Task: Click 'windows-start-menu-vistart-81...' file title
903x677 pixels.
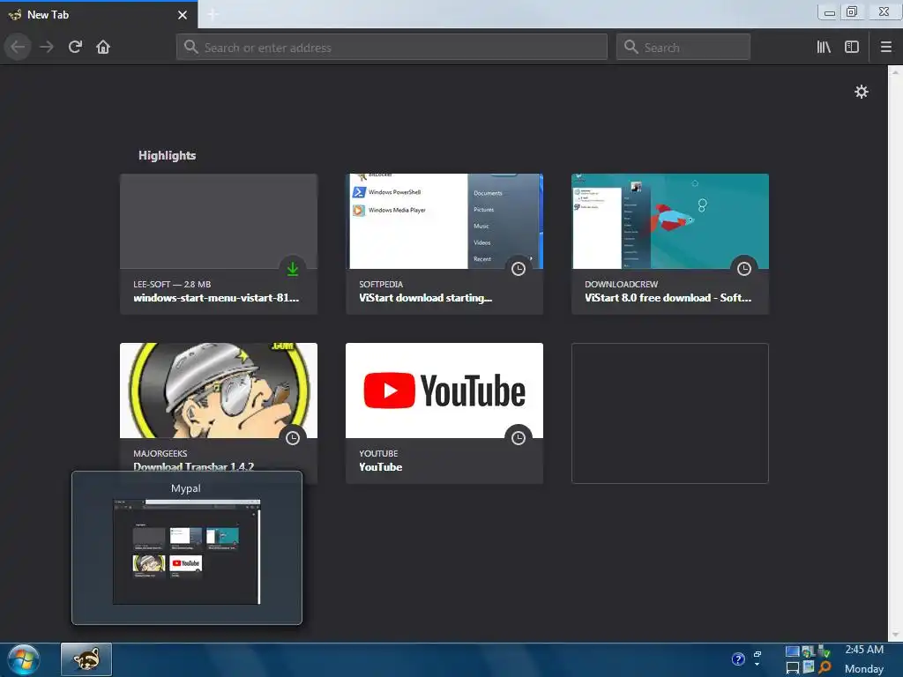Action: click(x=216, y=298)
